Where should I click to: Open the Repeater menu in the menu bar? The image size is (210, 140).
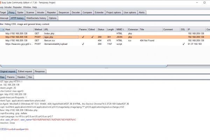tap(27, 7)
